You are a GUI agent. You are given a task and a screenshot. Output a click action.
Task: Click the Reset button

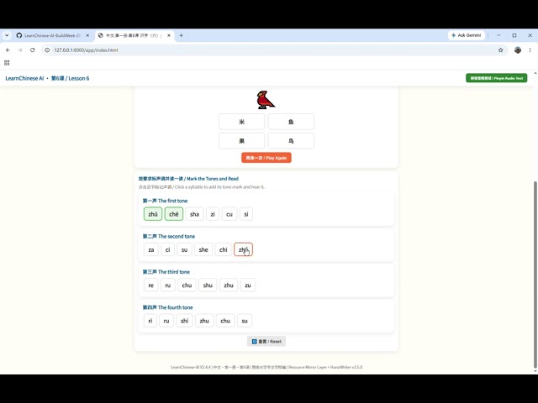tap(266, 342)
